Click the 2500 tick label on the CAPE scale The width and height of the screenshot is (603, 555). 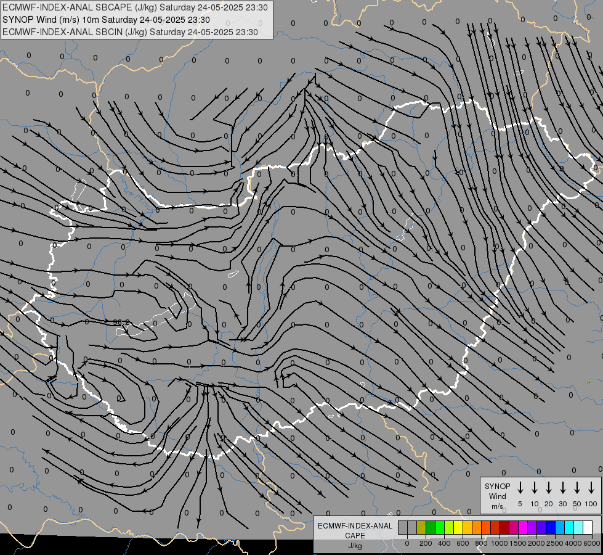(555, 543)
